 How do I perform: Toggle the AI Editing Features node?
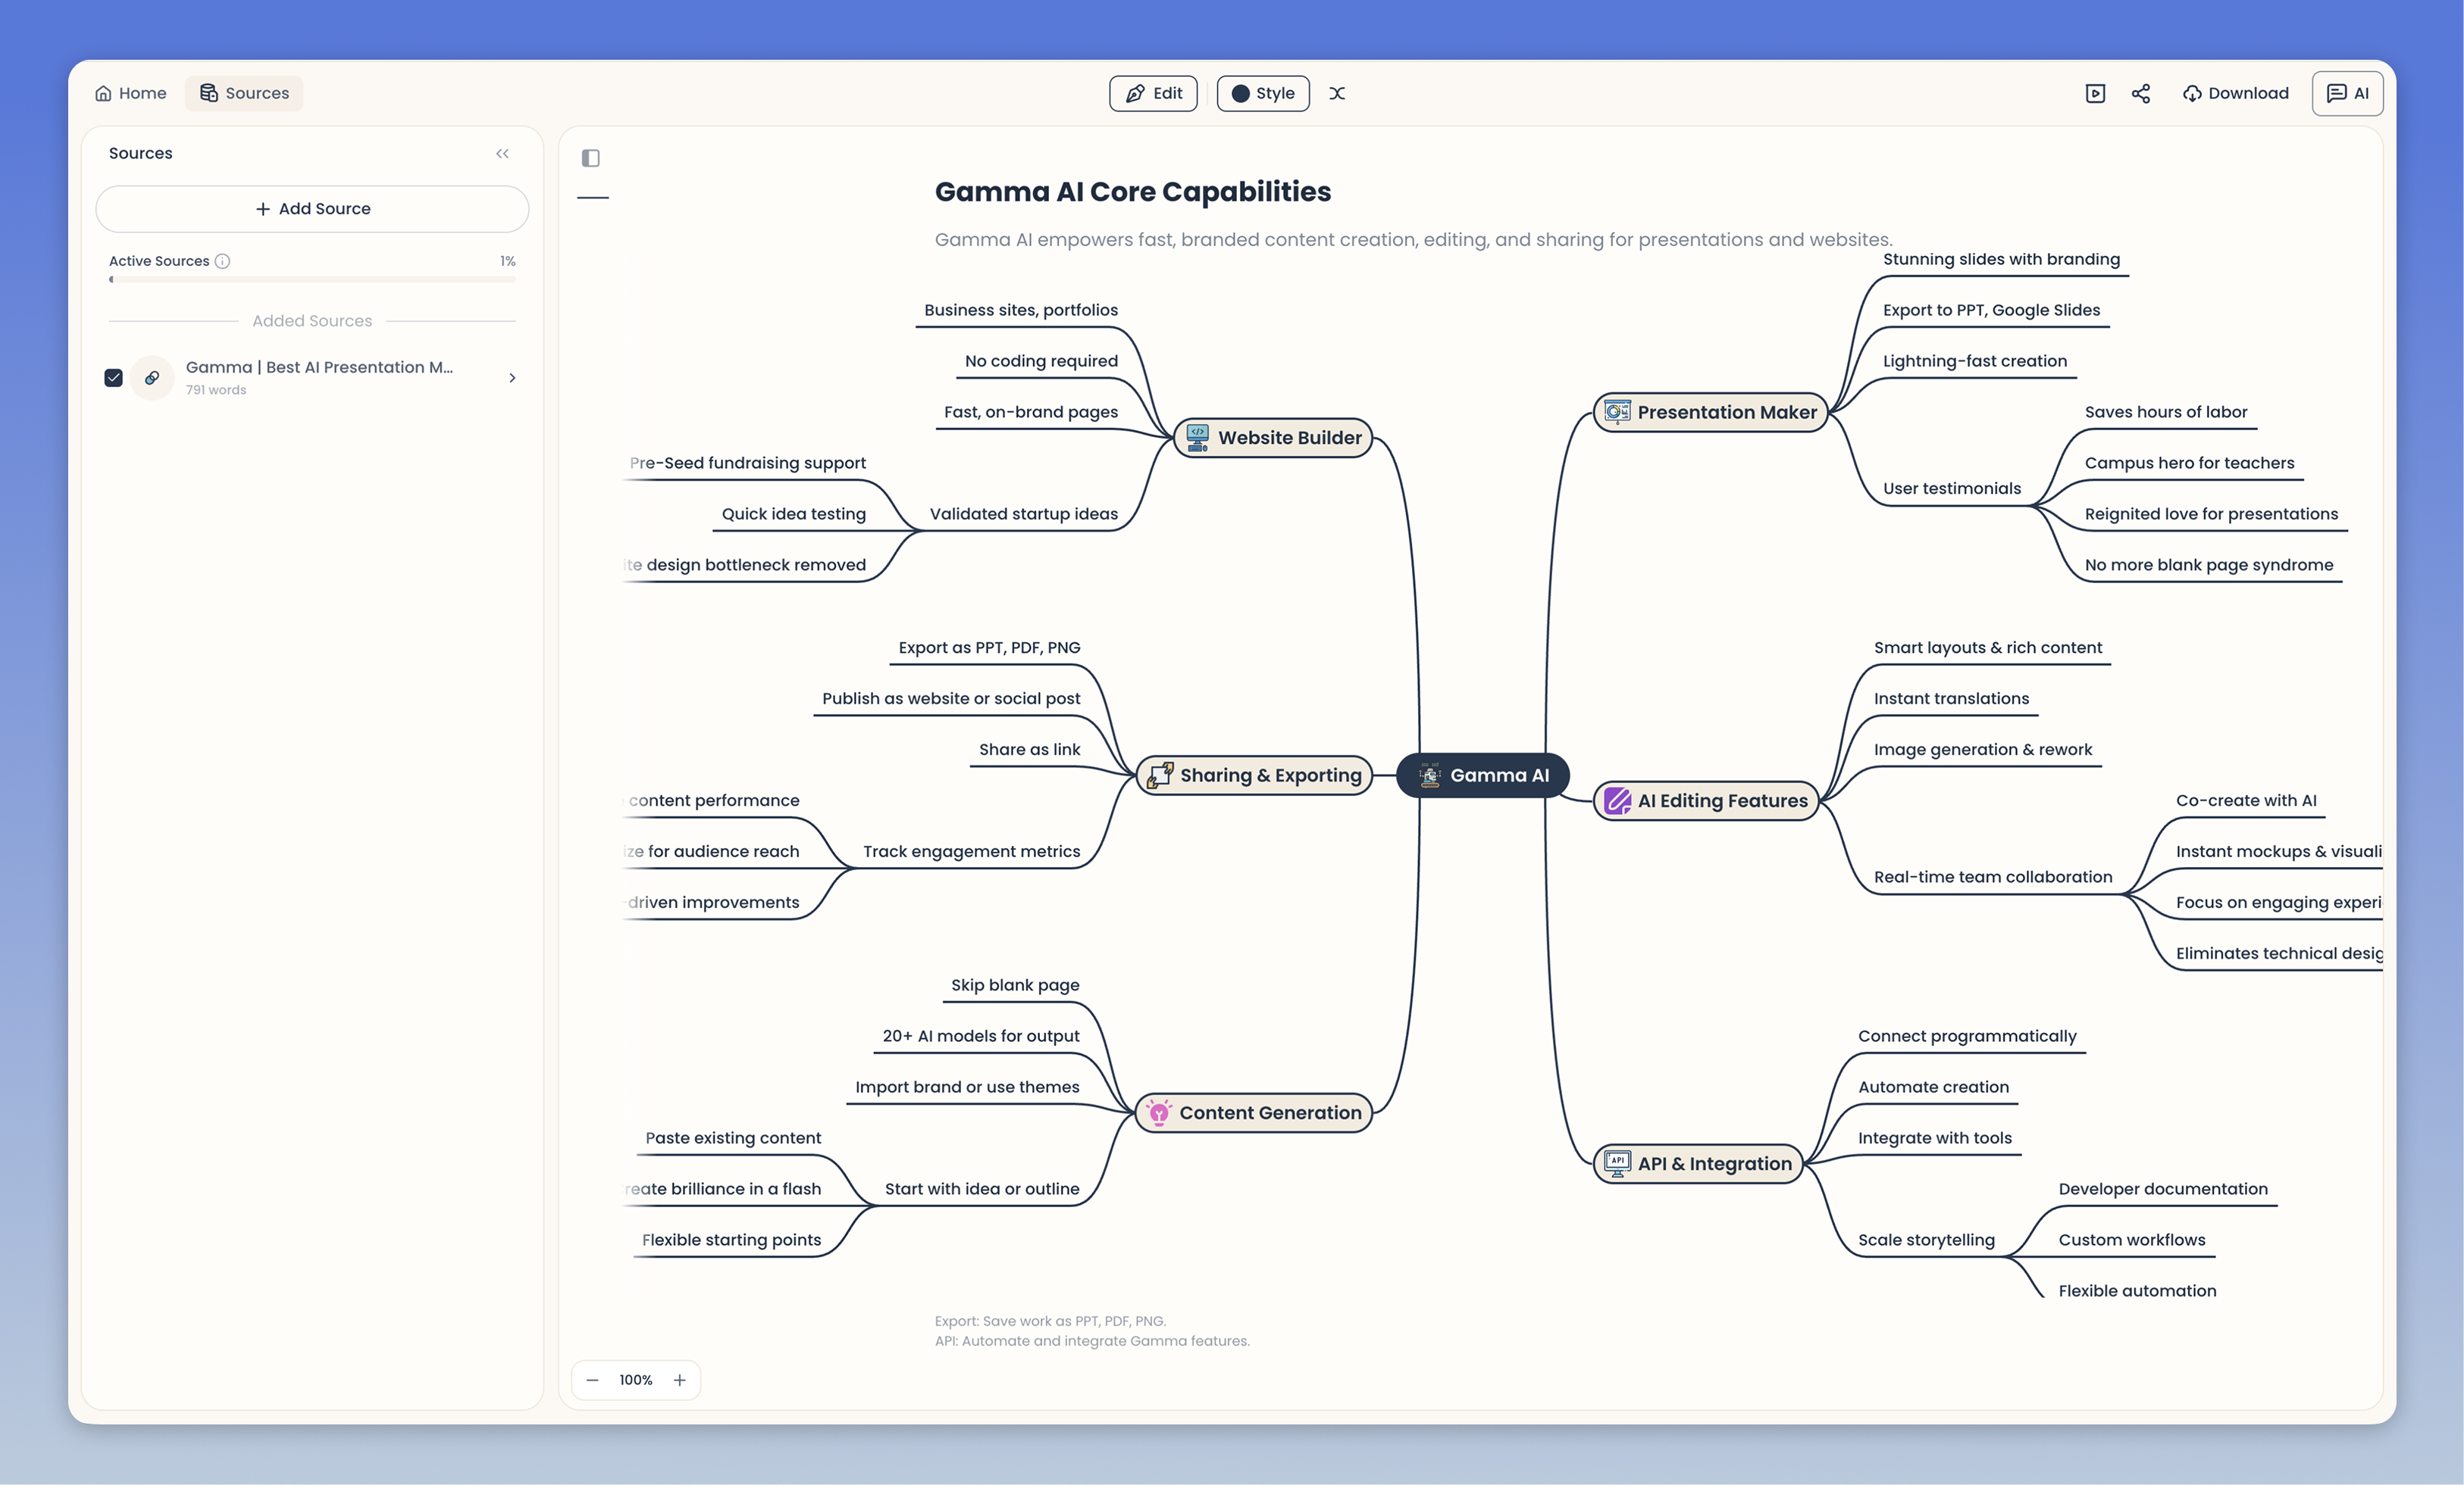coord(1707,800)
